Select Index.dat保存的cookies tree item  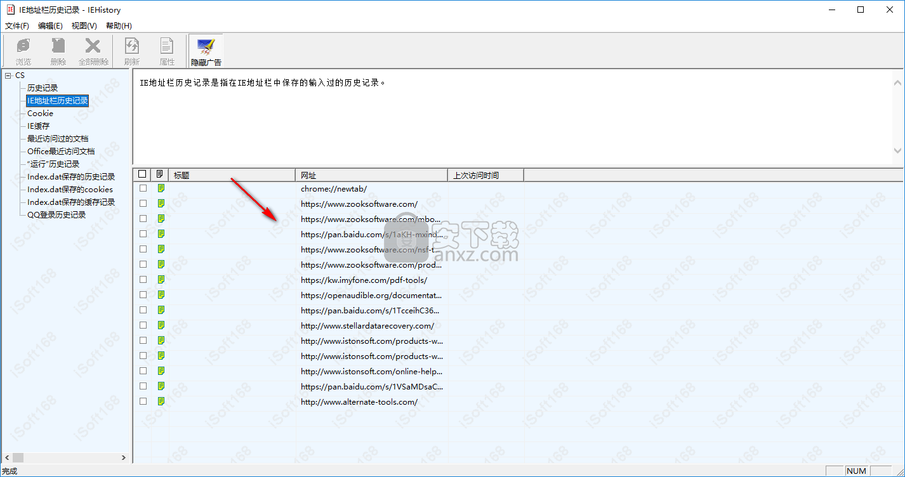click(x=70, y=190)
